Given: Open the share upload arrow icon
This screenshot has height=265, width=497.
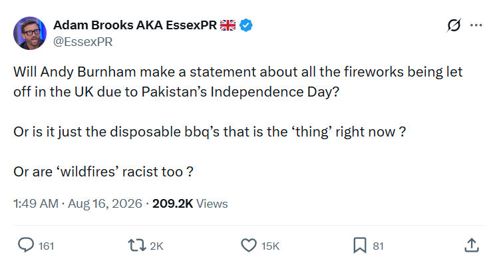Looking at the screenshot, I should (471, 245).
